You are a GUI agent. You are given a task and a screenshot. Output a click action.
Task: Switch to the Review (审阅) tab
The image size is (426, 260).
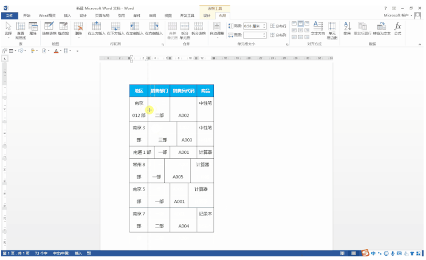point(153,16)
